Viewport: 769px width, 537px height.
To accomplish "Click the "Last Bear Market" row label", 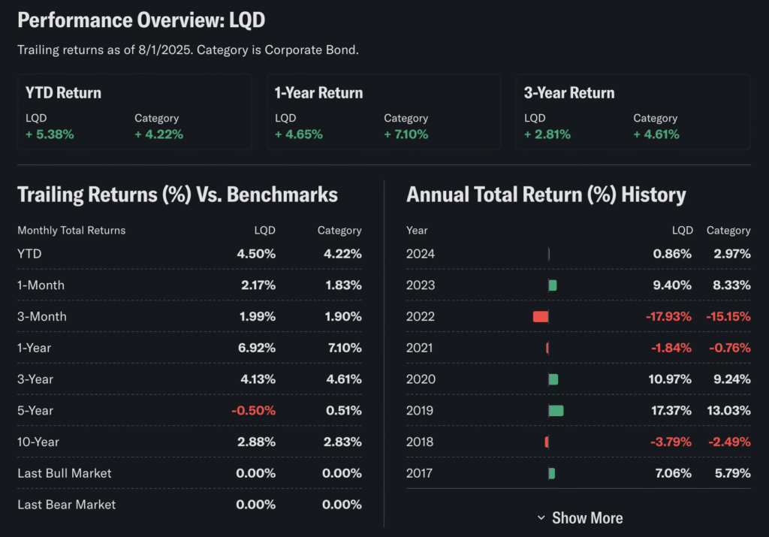I will click(67, 505).
